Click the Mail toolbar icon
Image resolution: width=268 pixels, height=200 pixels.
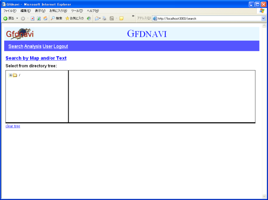(98, 18)
